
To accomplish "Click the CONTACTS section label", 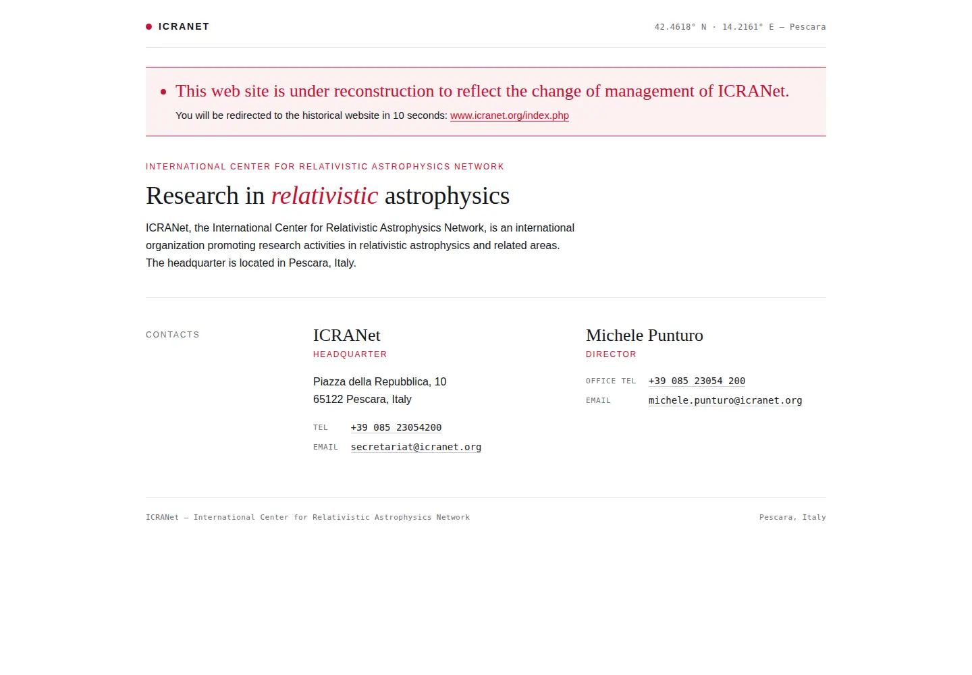I will tap(173, 335).
